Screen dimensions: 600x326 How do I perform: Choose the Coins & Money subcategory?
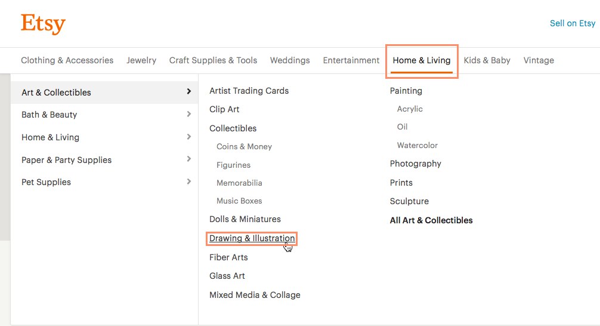tap(244, 146)
